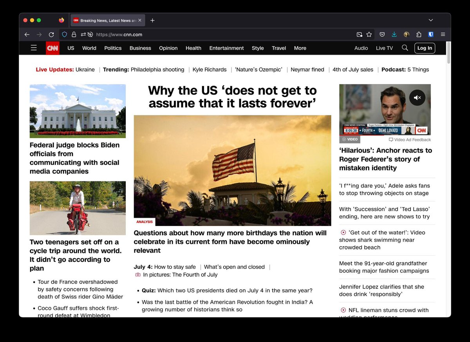Image resolution: width=470 pixels, height=342 pixels.
Task: Click the red CNN logo
Action: point(52,48)
